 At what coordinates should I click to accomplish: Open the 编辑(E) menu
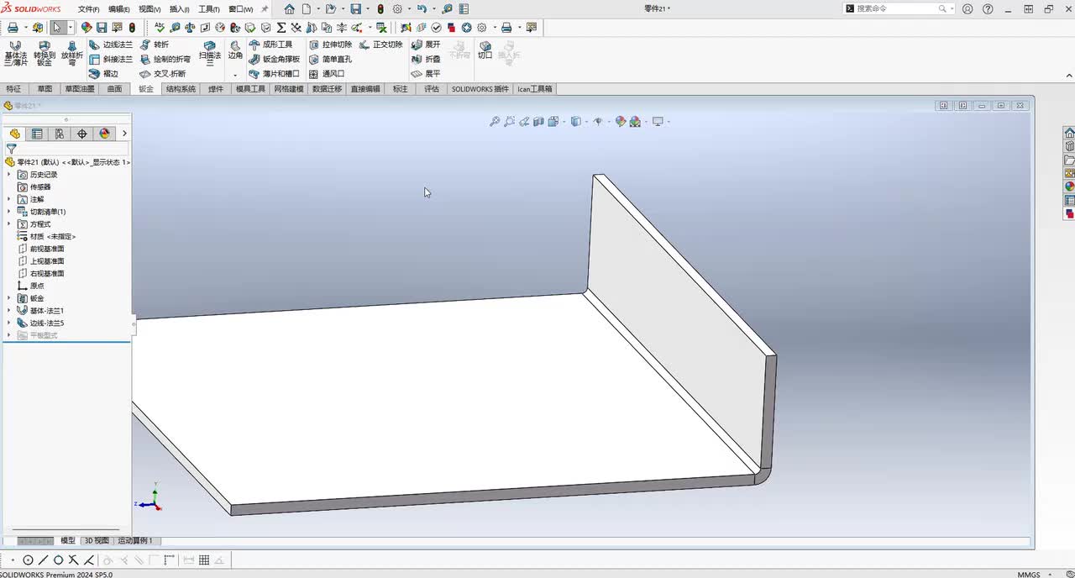tap(118, 9)
